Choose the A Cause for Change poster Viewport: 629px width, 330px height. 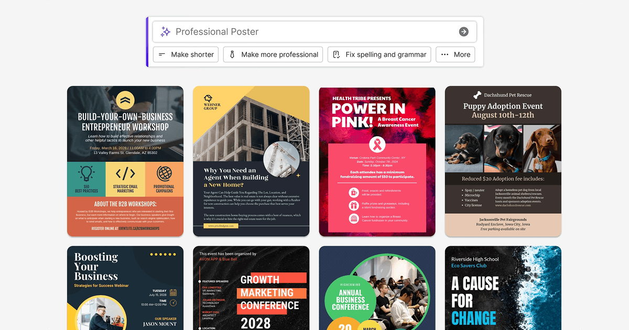pos(503,288)
